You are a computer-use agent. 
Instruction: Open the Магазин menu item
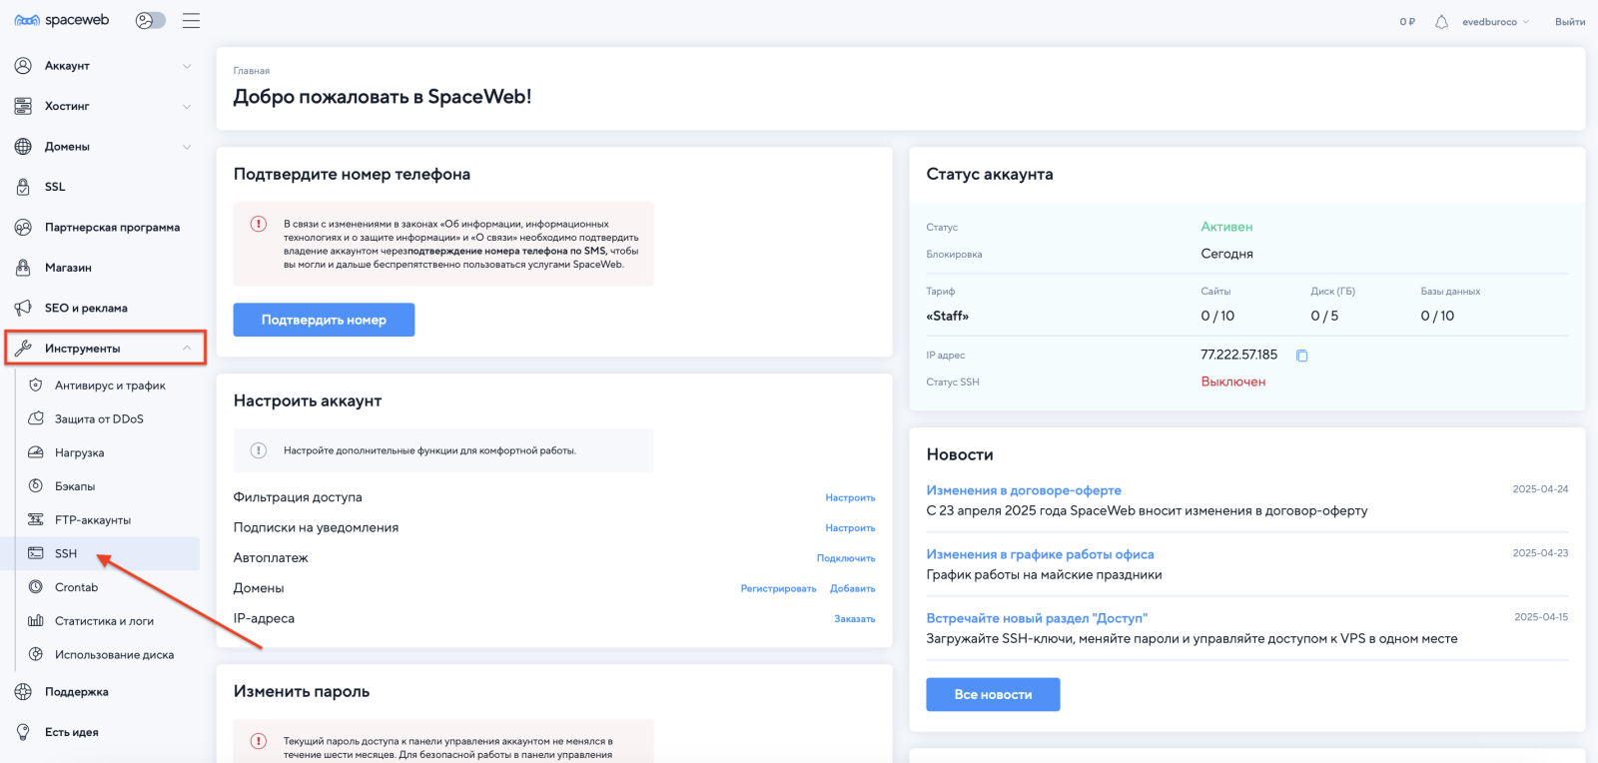(x=68, y=268)
